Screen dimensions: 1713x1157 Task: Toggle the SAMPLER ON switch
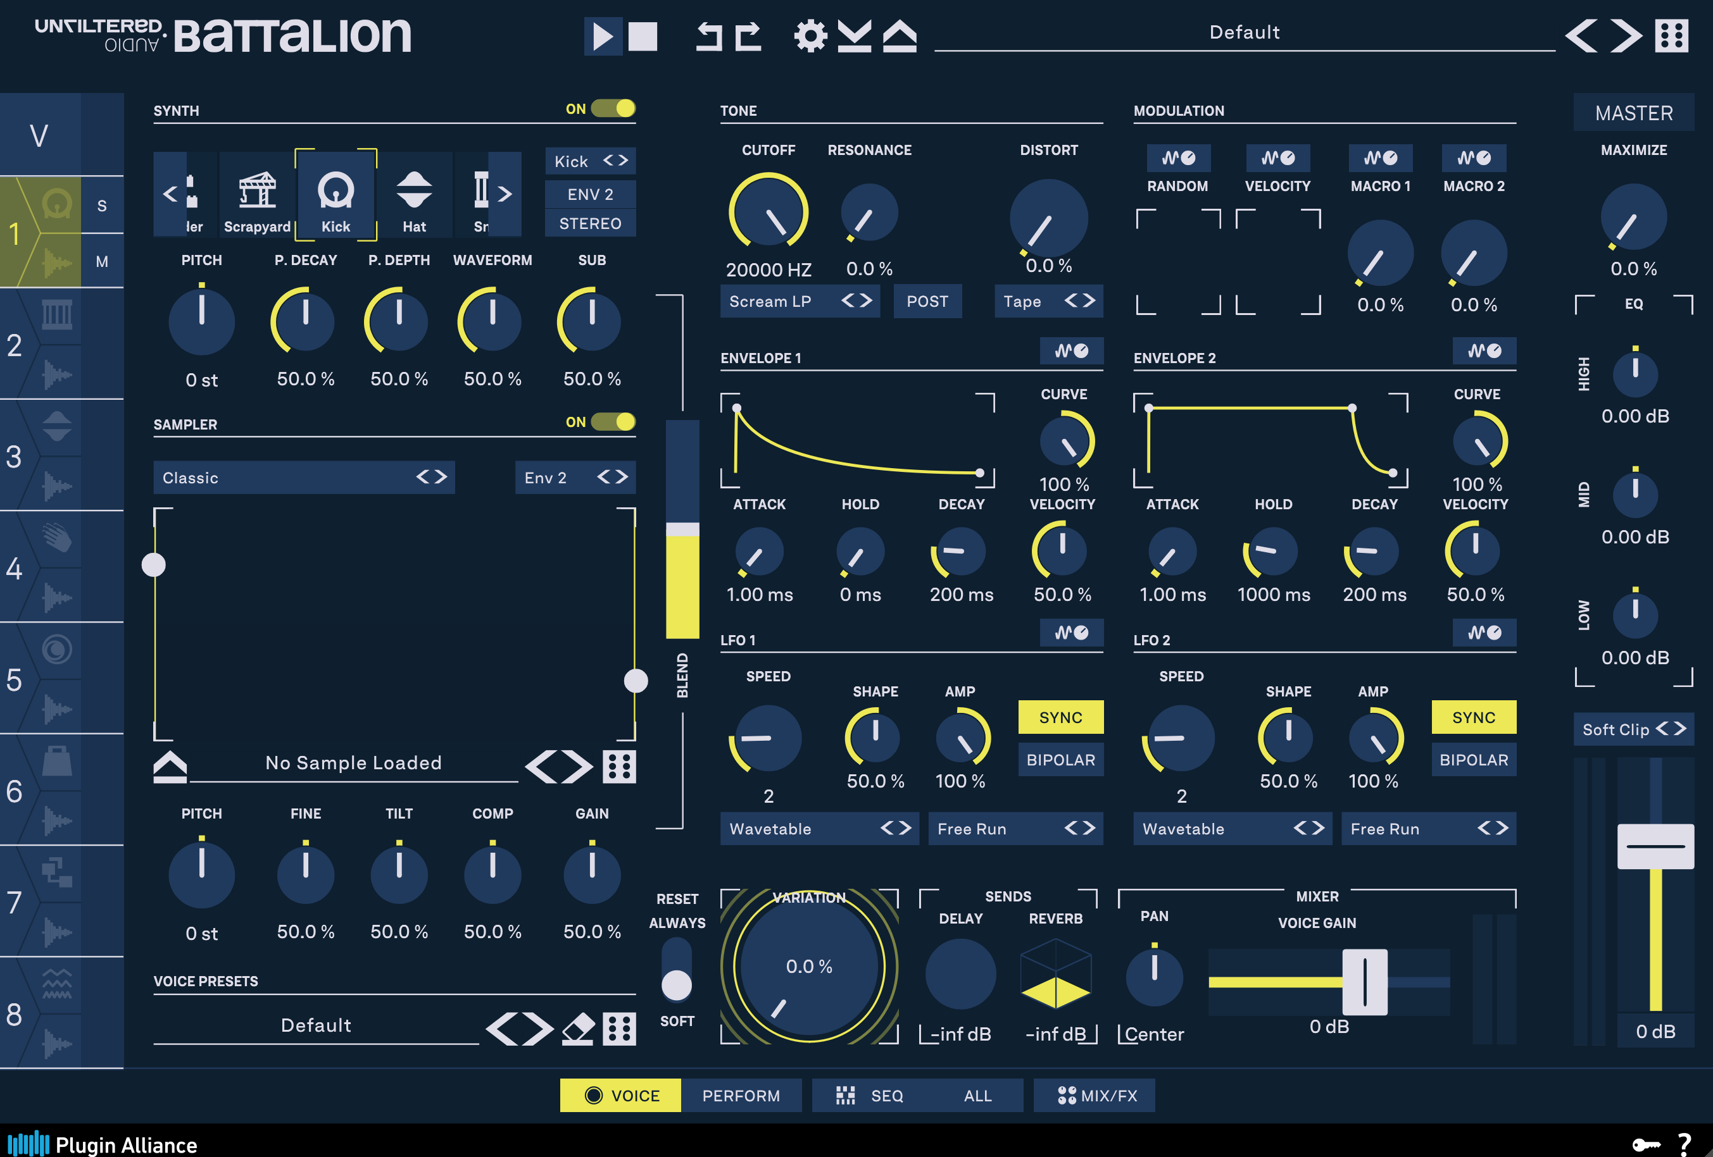tap(613, 422)
